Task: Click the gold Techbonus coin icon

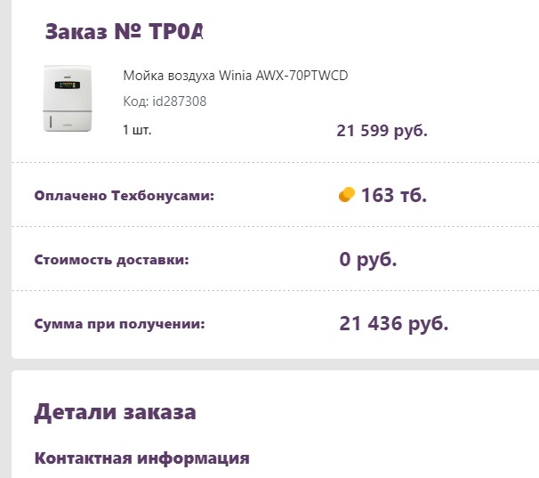Action: [x=347, y=194]
